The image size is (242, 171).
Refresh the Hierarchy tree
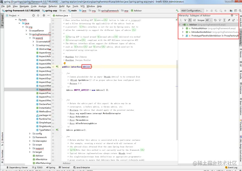pyautogui.click(x=215, y=20)
